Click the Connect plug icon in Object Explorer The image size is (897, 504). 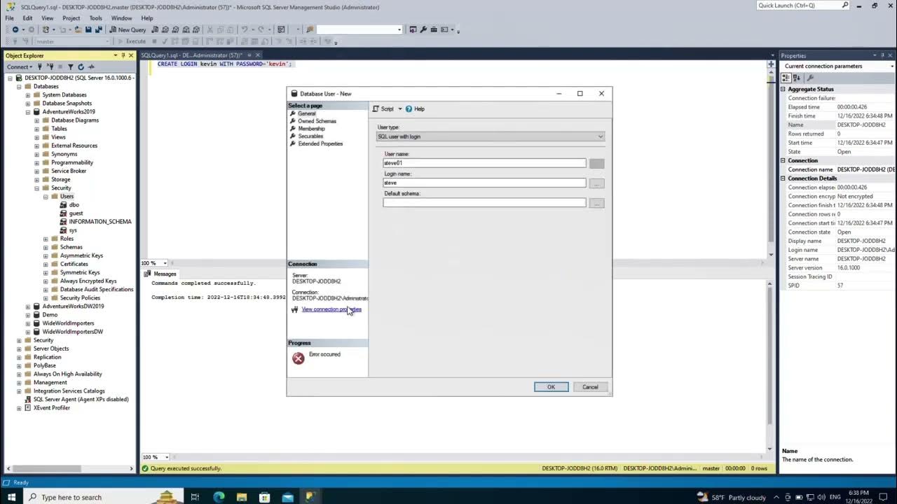[40, 66]
